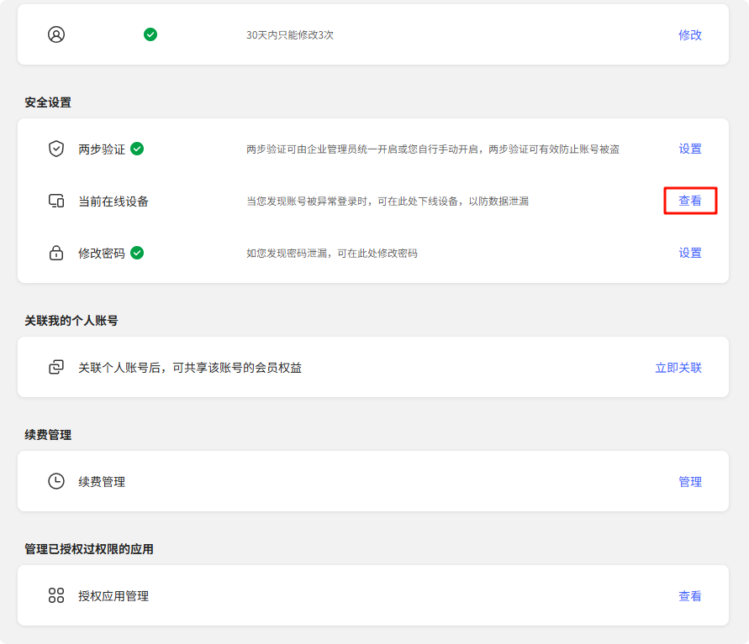Viewport: 749px width, 644px height.
Task: Open 设置 for 两步验证
Action: click(x=690, y=149)
